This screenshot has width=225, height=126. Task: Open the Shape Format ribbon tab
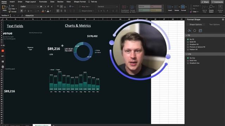(x=80, y=2)
